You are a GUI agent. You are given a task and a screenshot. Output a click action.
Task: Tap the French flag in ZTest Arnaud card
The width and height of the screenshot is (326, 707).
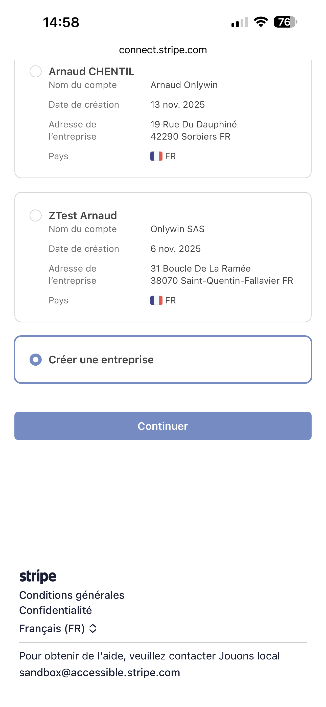coord(156,300)
